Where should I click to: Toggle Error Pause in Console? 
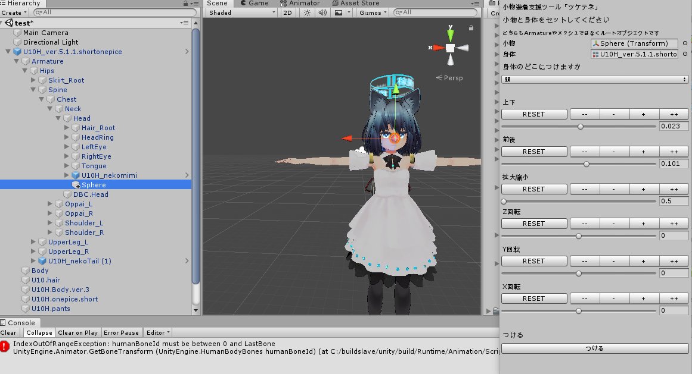(x=121, y=332)
